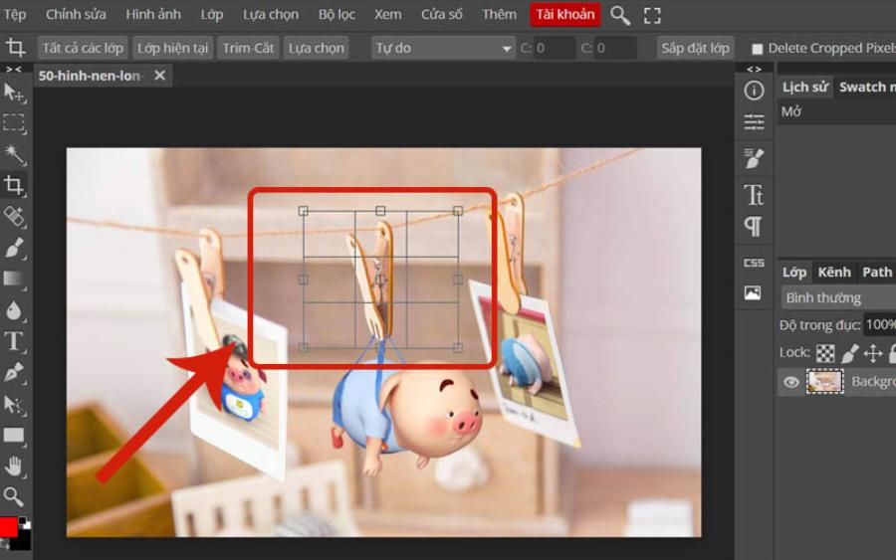
Task: Choose the Hand pan tool
Action: (14, 466)
